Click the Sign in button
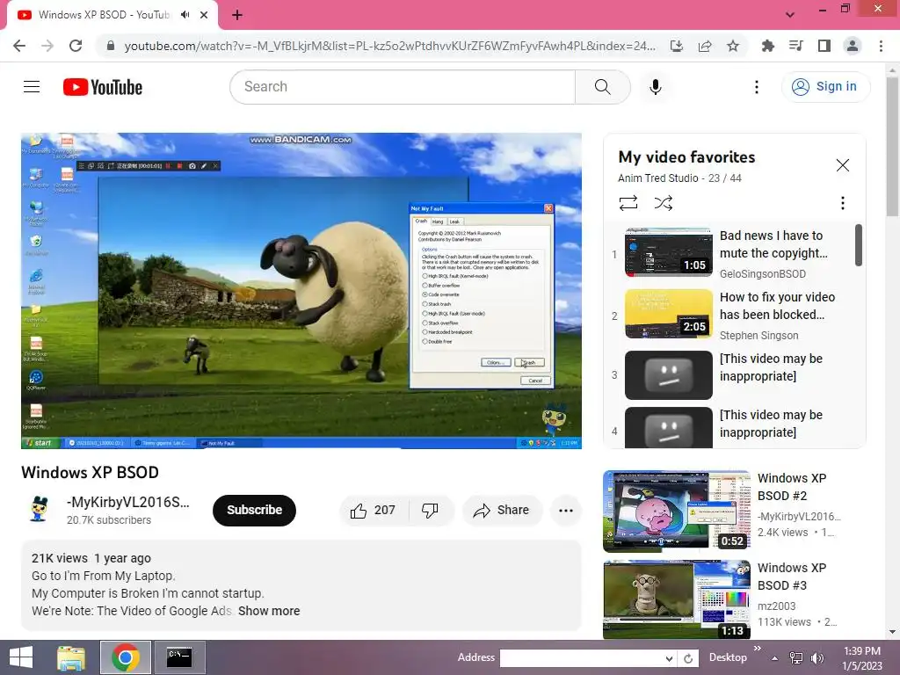Viewport: 900px width, 675px height. [825, 87]
